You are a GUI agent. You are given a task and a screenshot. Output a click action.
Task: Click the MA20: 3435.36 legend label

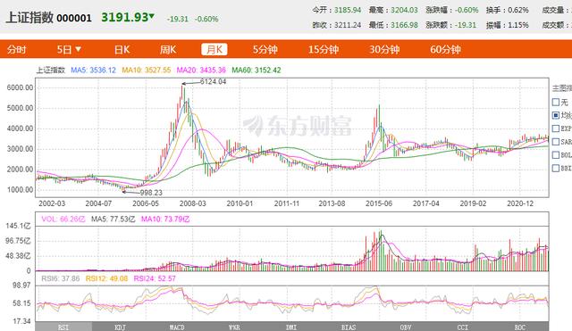(201, 70)
